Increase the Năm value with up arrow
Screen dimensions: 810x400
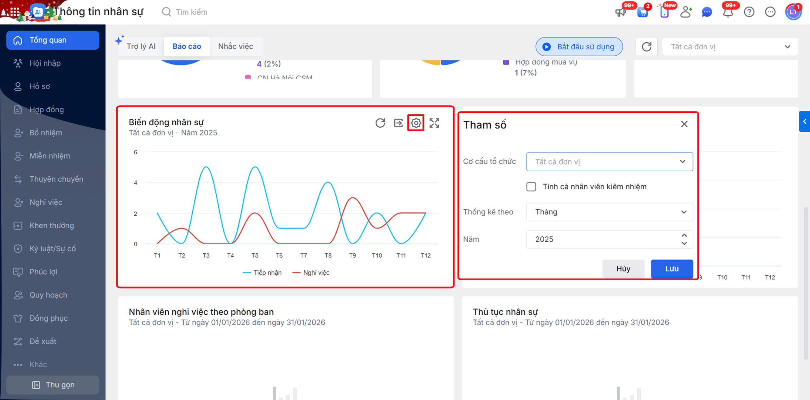[684, 235]
